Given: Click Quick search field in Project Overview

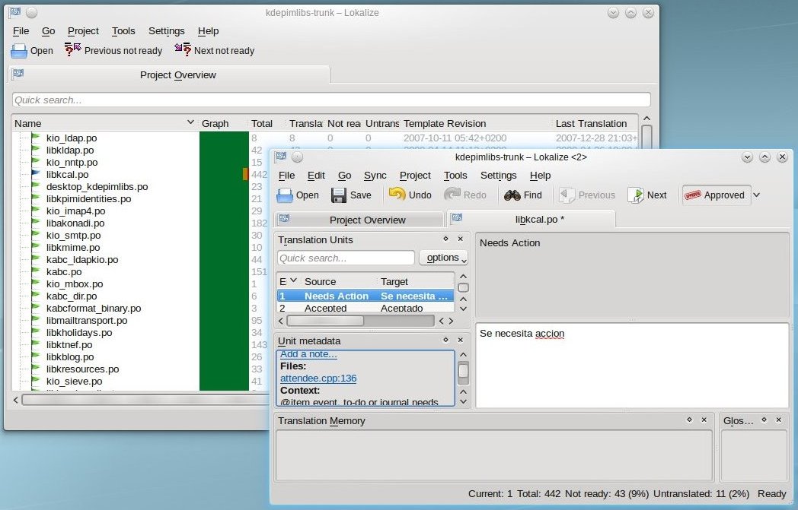Looking at the screenshot, I should pyautogui.click(x=331, y=100).
